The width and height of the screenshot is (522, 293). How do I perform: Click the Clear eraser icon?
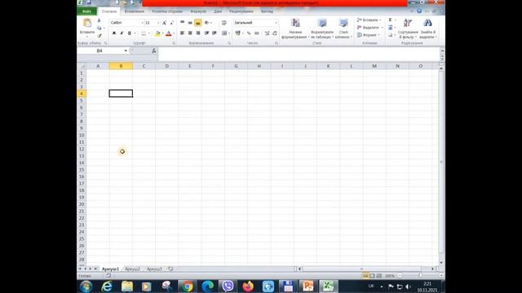[x=390, y=35]
